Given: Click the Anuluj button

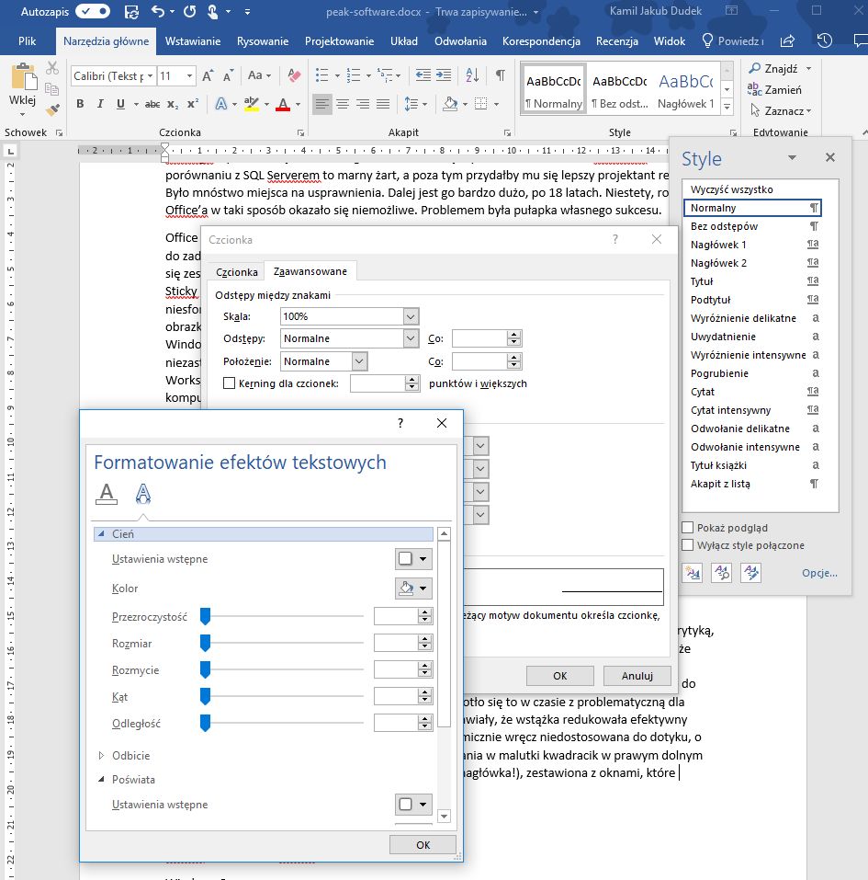Looking at the screenshot, I should (x=637, y=676).
